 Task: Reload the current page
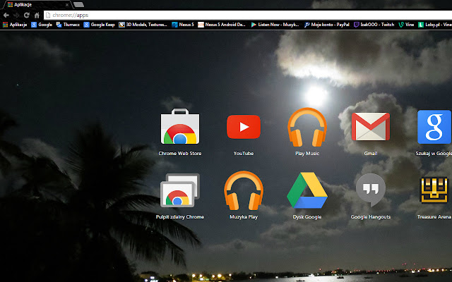(27, 15)
